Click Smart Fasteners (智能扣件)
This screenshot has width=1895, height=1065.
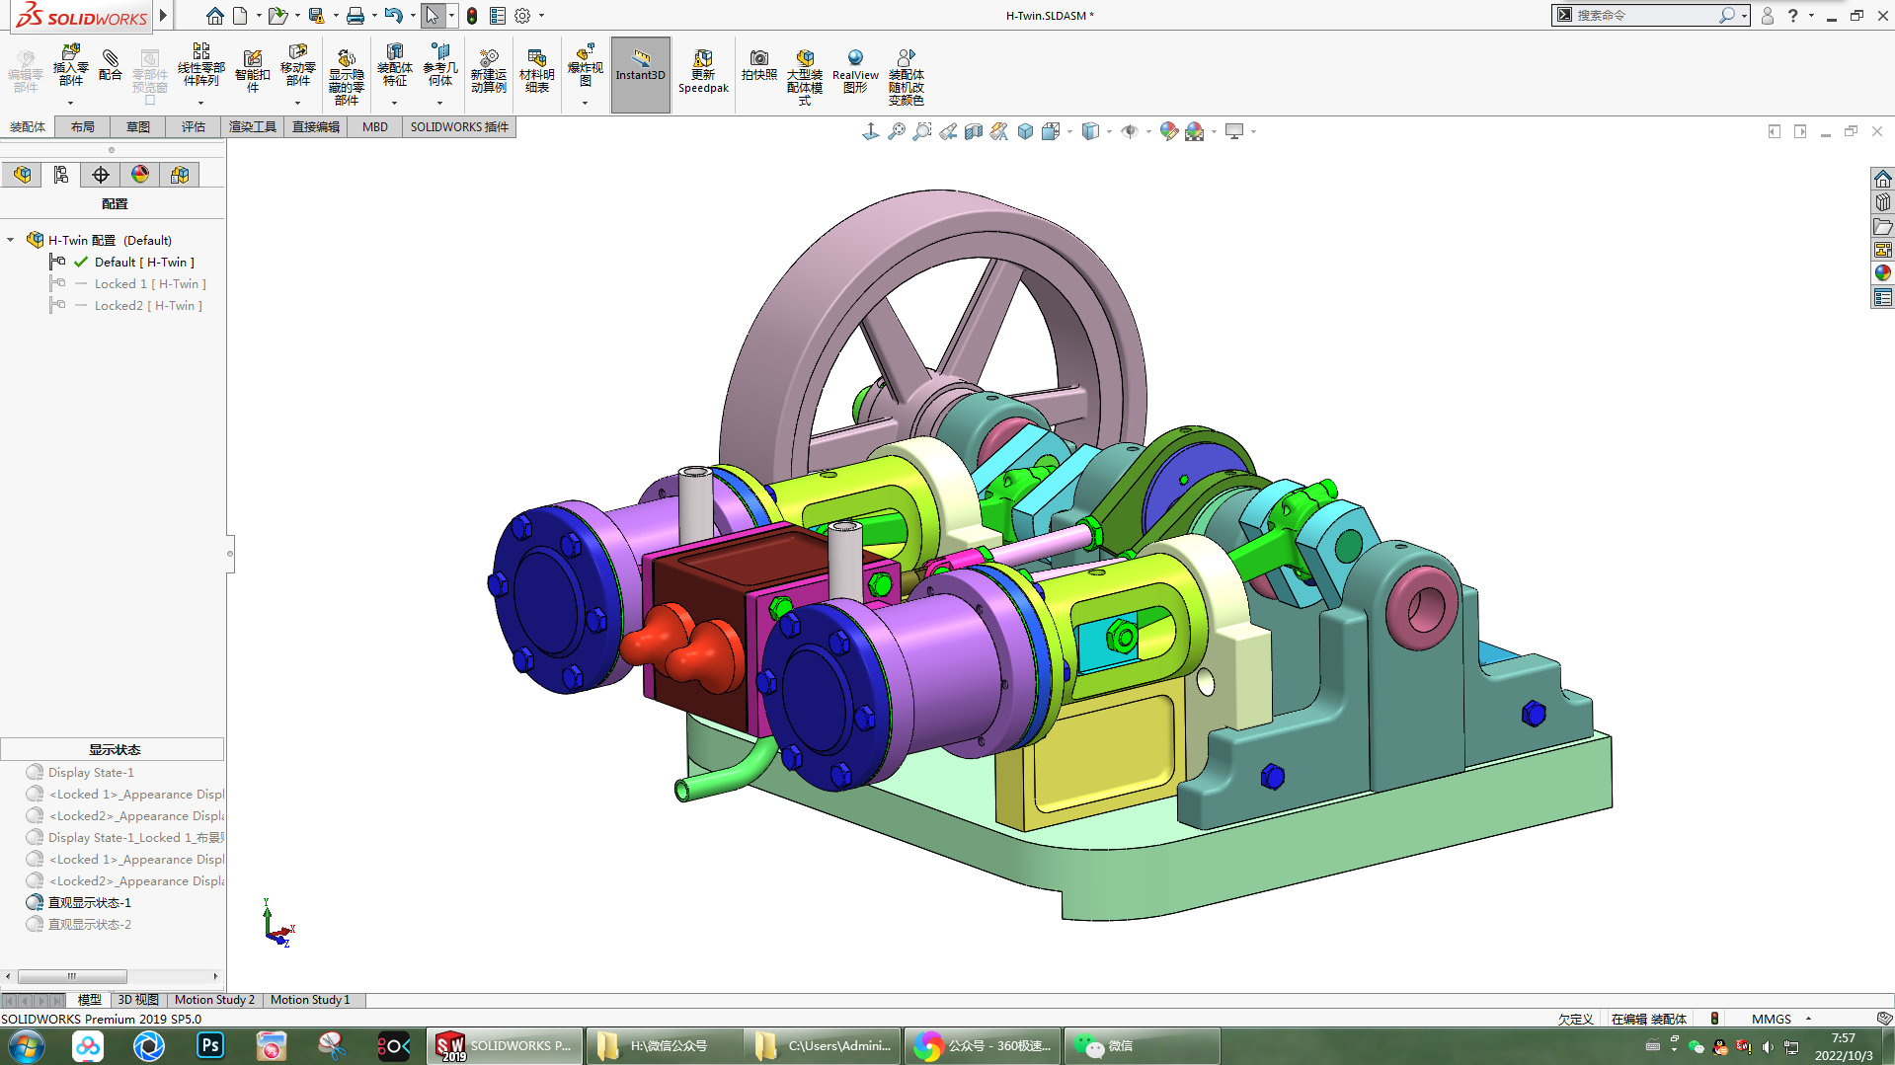253,71
